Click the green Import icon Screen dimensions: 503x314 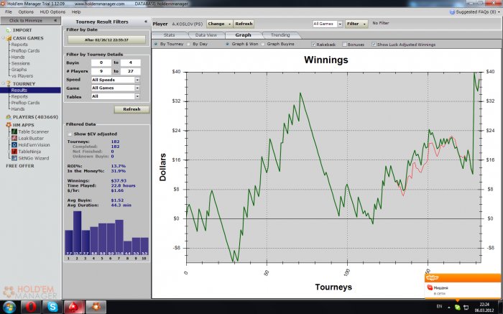point(9,30)
